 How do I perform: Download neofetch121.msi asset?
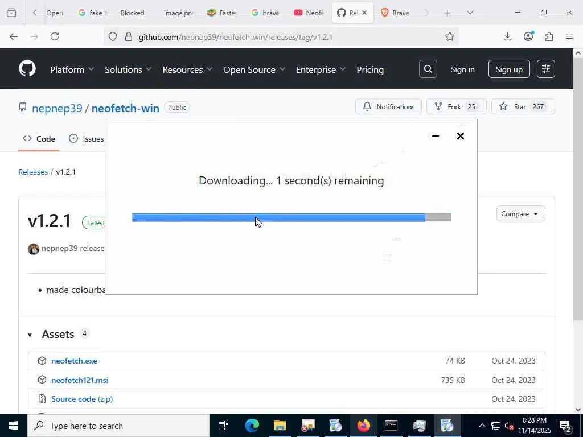pos(80,380)
